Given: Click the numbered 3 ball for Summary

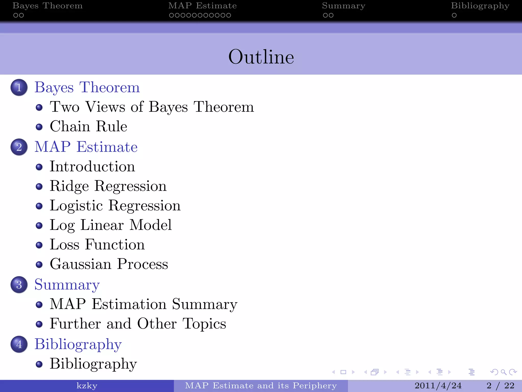Looking at the screenshot, I should tap(19, 285).
